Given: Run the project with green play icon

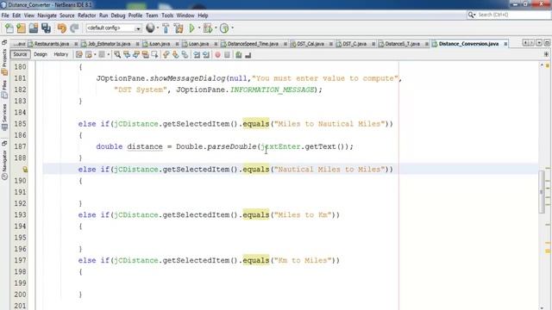Looking at the screenshot, I should pyautogui.click(x=191, y=28).
